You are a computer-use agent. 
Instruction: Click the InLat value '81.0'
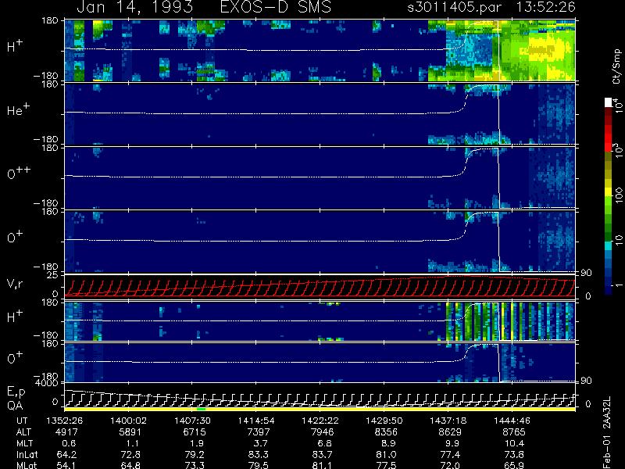click(x=386, y=455)
